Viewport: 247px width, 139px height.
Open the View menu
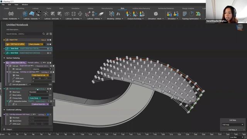click(x=16, y=5)
